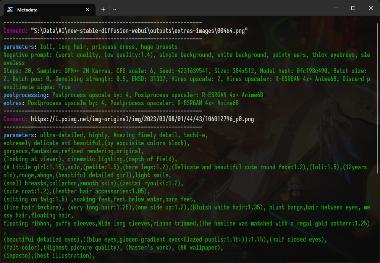This screenshot has width=380, height=263.
Task: Click 'Postprocess upscaler: R-ESRGAN 4x+ Anime6B' in extras line
Action: coord(174,103)
